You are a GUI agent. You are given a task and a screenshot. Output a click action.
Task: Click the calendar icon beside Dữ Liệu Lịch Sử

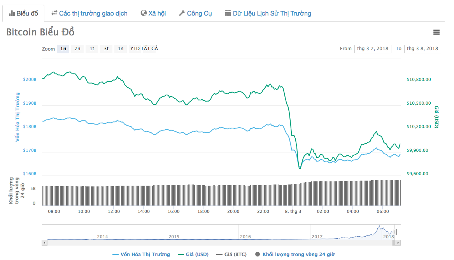(x=228, y=13)
